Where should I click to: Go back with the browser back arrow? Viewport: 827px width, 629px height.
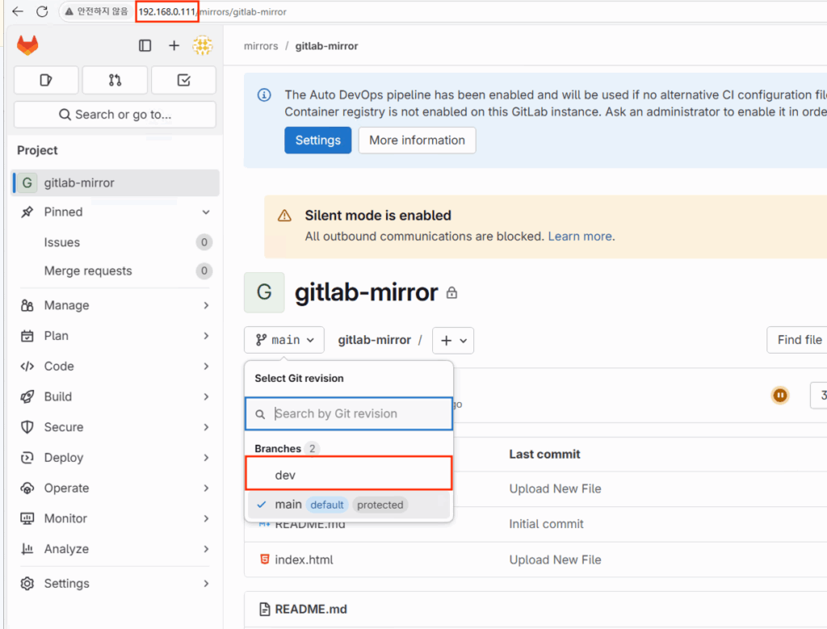(18, 11)
